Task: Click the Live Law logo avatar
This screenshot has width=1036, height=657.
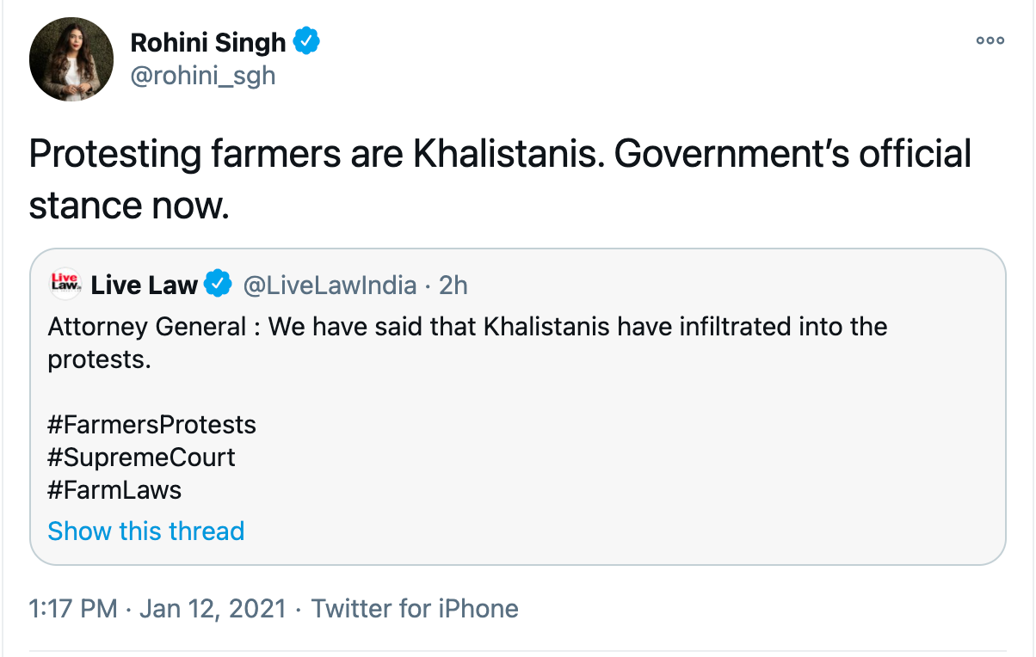Action: [x=65, y=285]
